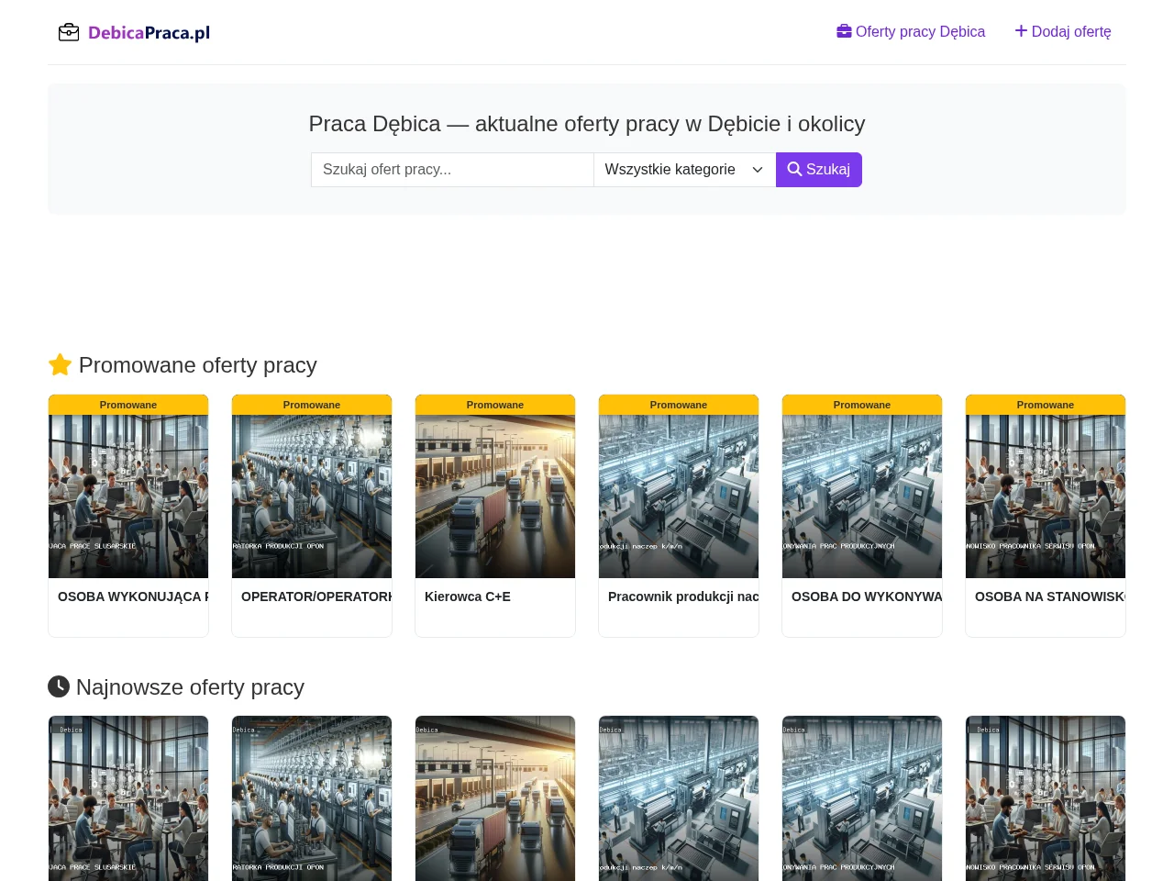Click the Kierowca C+E title
This screenshot has height=881, width=1174.
[x=468, y=597]
